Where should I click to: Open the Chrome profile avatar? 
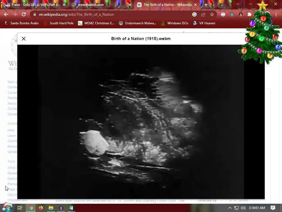tap(241, 14)
